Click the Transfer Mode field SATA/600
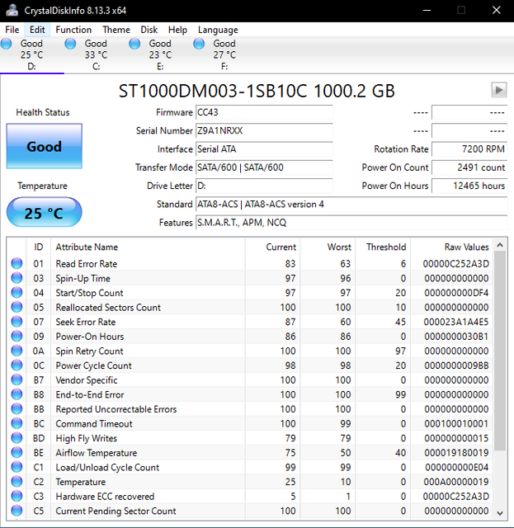514x528 pixels. [264, 167]
